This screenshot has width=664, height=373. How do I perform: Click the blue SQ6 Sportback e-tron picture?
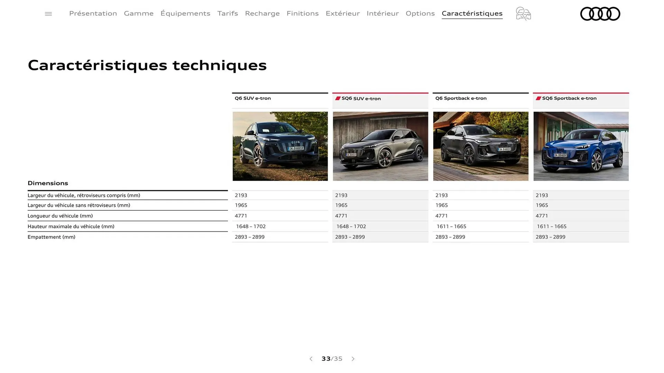581,146
